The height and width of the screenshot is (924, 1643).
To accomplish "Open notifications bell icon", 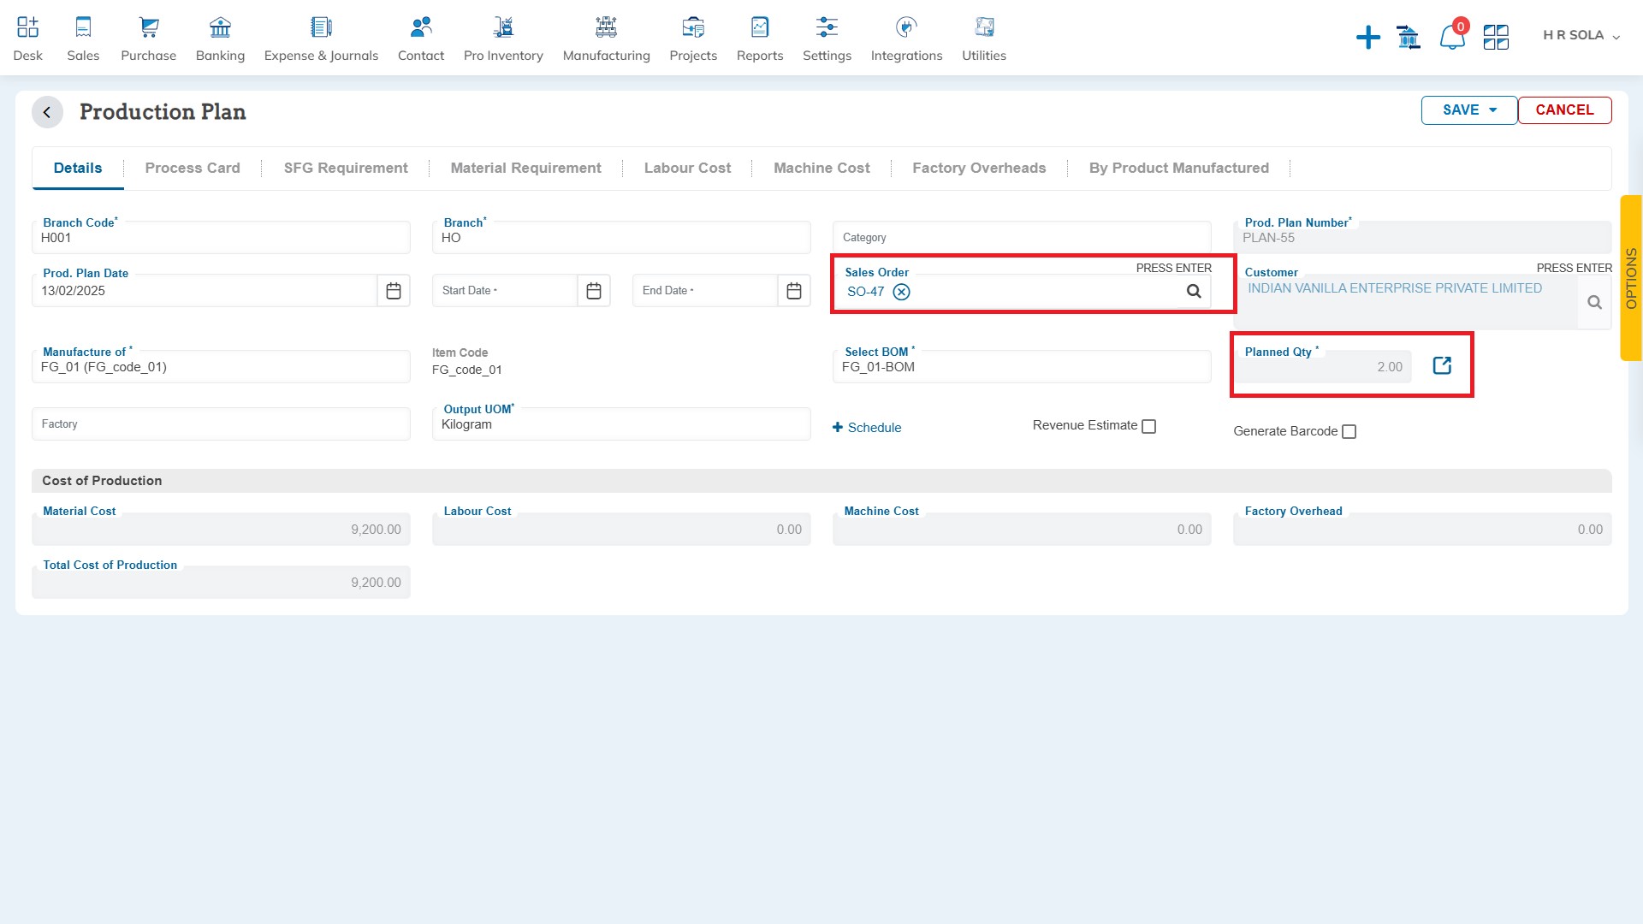I will tap(1451, 38).
